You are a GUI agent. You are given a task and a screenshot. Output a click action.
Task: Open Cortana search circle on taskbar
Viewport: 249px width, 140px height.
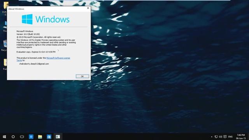(x=13, y=136)
